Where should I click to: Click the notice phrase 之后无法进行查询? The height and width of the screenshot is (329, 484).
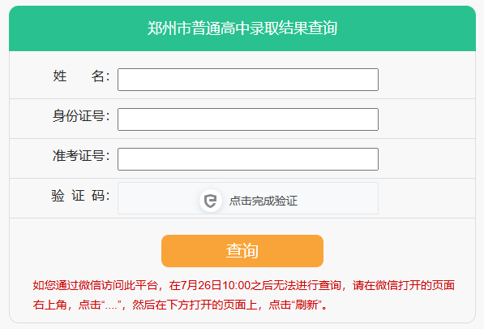pyautogui.click(x=296, y=285)
